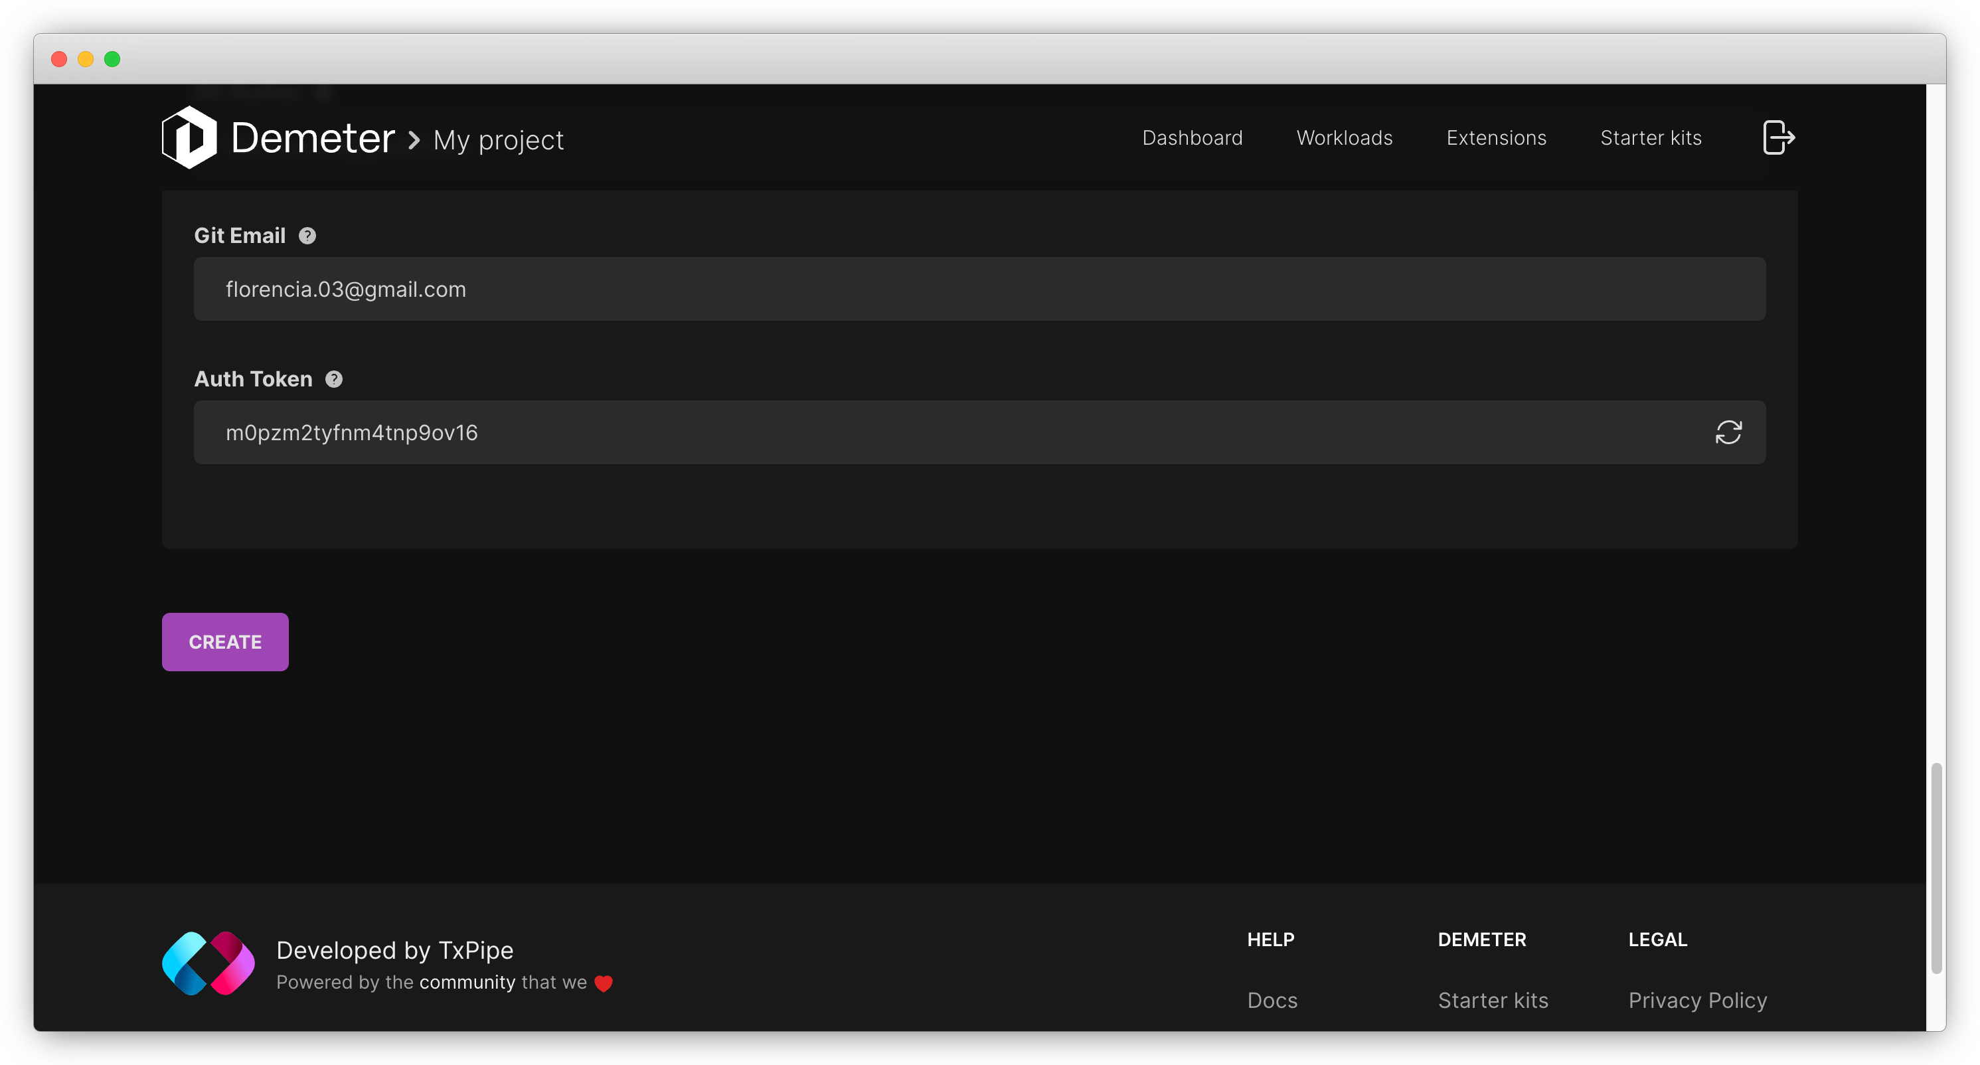Regenerate the auth token with refresh icon
Screen dimensions: 1980x1065
[x=1728, y=432]
